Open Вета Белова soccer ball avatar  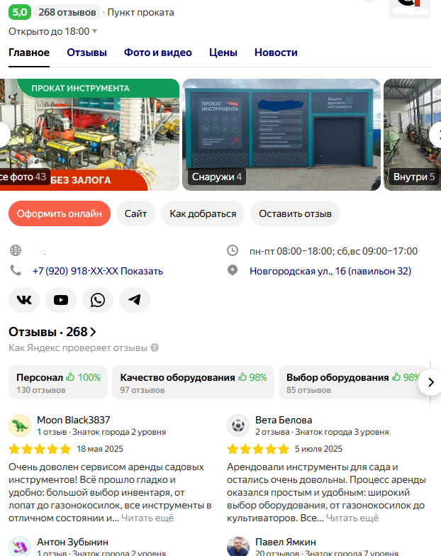(x=238, y=426)
